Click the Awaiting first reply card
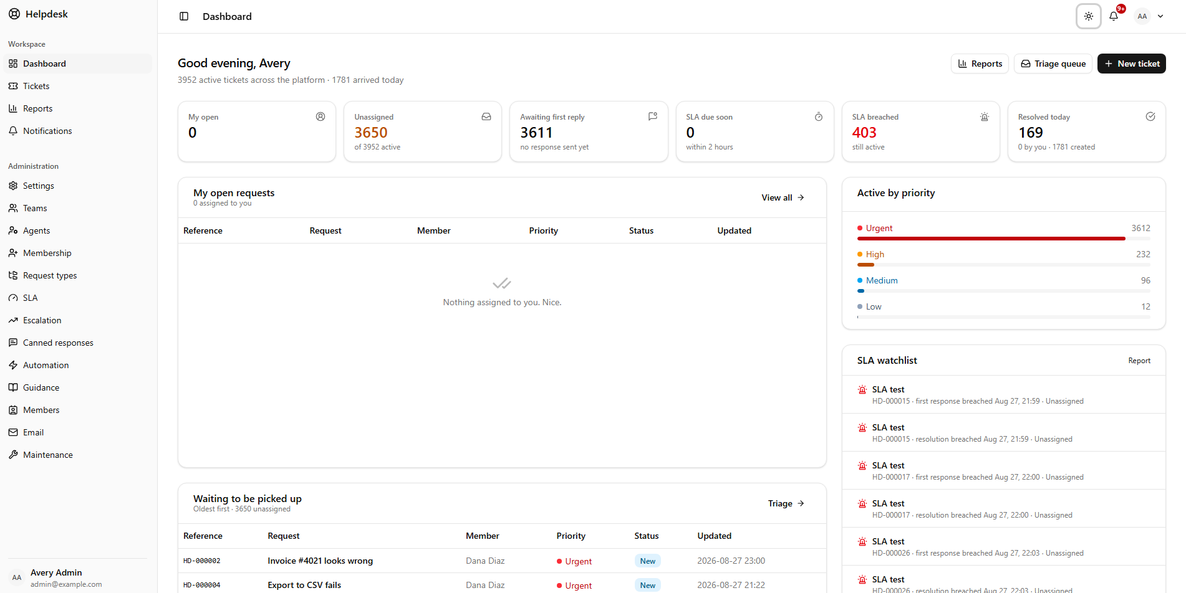1186x593 pixels. point(589,131)
